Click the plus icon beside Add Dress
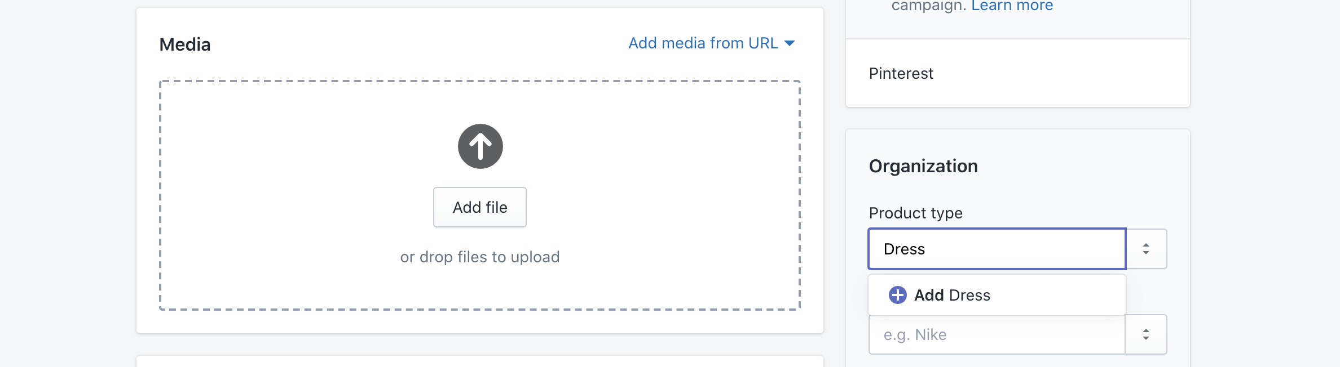 pos(897,295)
